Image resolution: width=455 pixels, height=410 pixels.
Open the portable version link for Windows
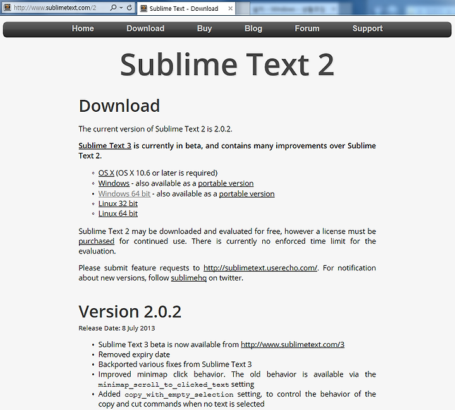(x=226, y=183)
